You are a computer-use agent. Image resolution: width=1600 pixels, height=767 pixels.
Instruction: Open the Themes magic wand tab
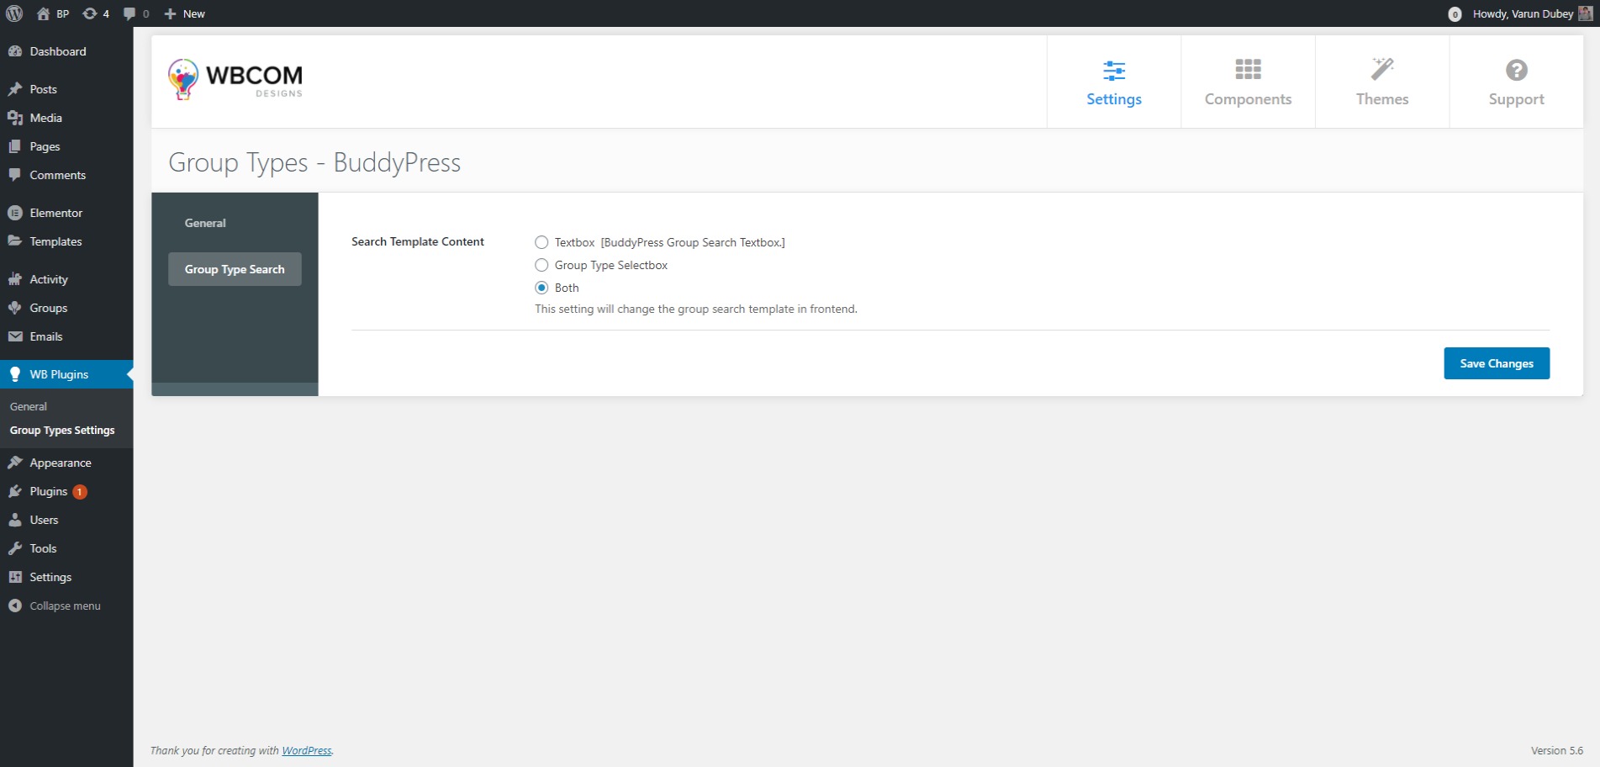(1382, 82)
